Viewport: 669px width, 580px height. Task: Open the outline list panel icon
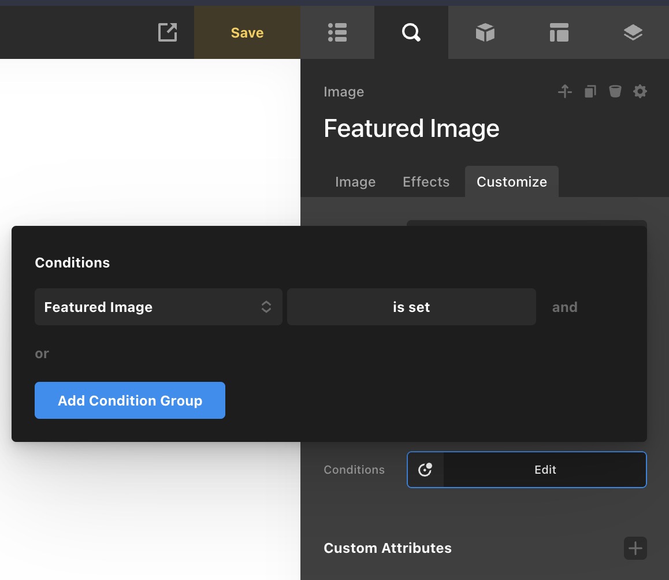[x=337, y=33]
